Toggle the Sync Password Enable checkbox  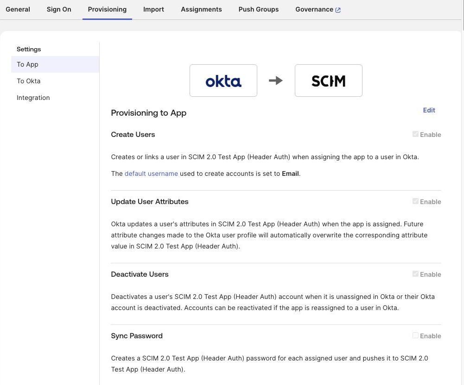(x=415, y=335)
